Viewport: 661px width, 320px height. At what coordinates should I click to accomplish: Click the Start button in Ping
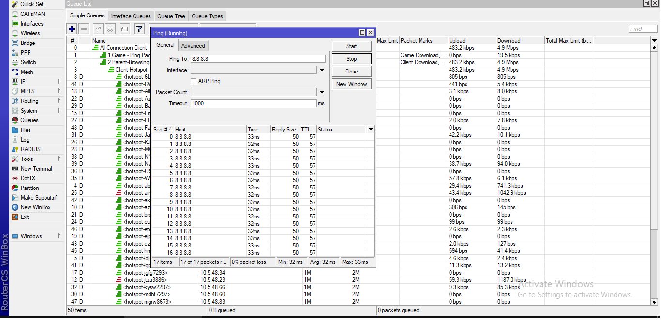pos(352,46)
